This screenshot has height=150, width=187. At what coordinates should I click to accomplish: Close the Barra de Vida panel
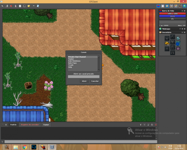[185, 11]
